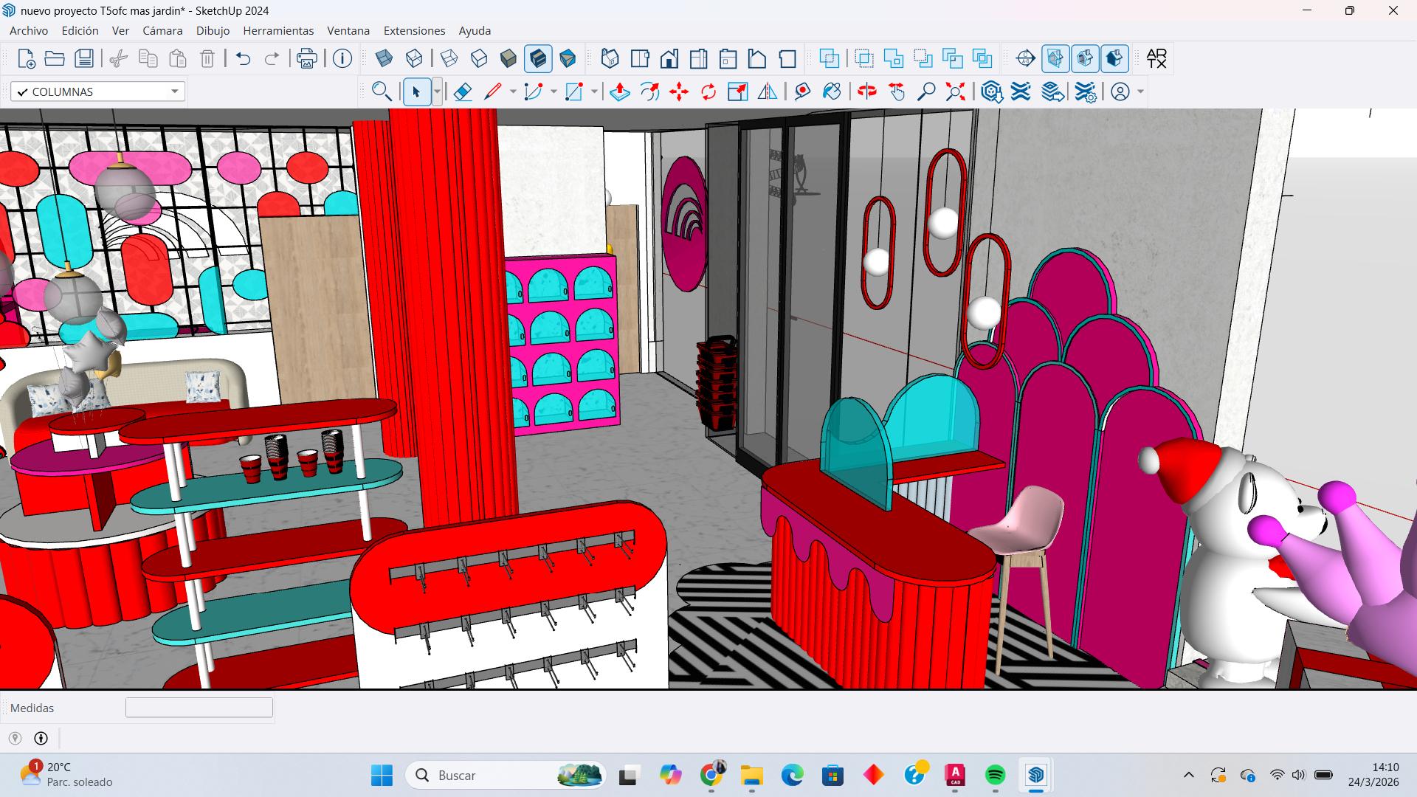1417x797 pixels.
Task: Open the Extensiones menu
Action: (x=414, y=30)
